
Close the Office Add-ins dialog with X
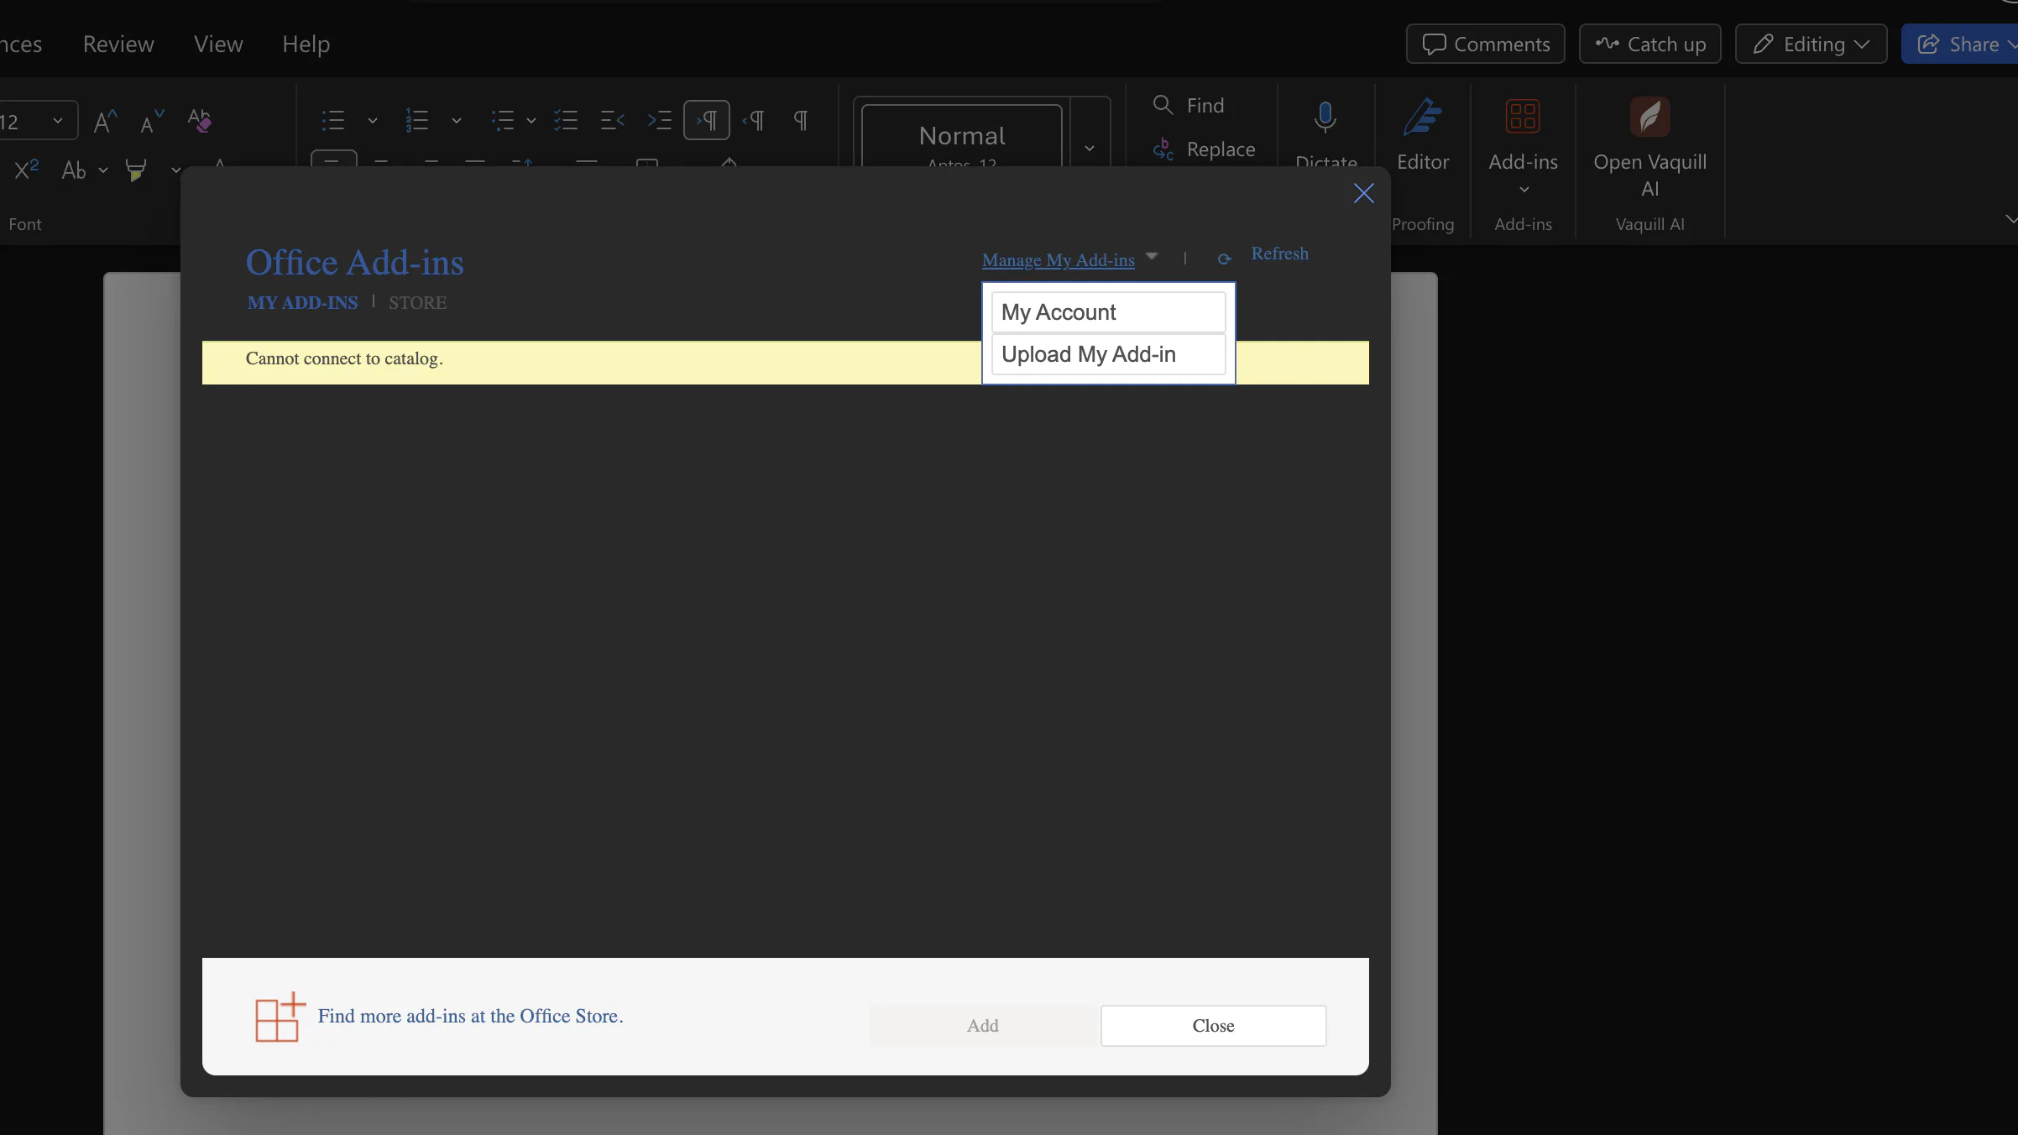pyautogui.click(x=1364, y=193)
